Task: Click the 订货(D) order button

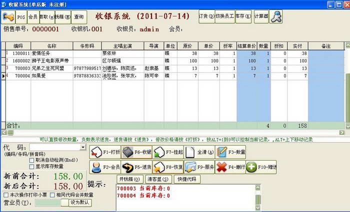Action: pyautogui.click(x=206, y=16)
